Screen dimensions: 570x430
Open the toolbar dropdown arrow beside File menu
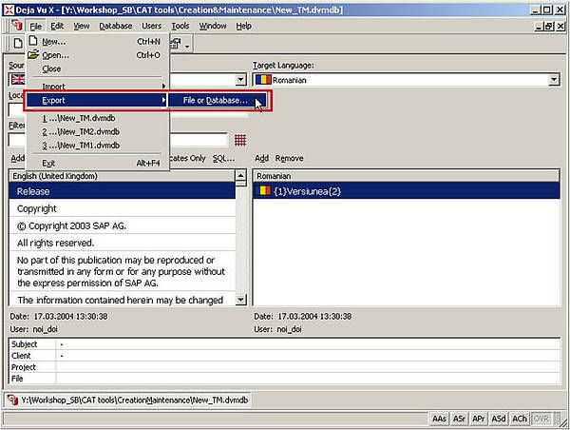[x=187, y=45]
